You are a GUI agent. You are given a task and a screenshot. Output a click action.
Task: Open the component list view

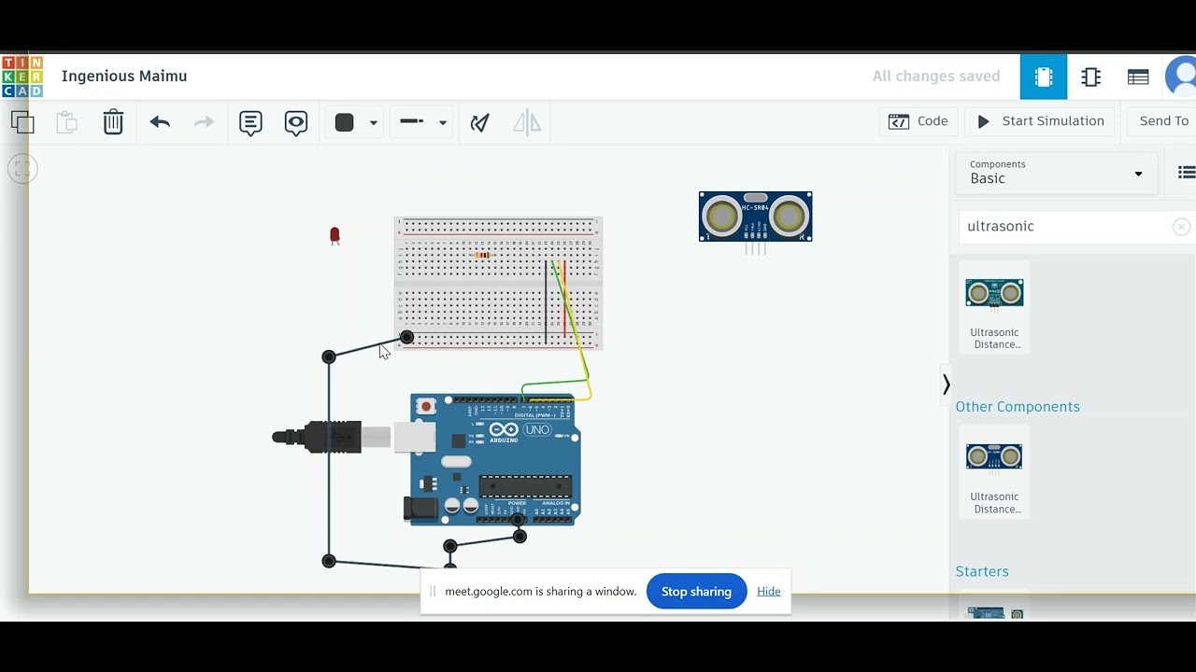point(1138,77)
